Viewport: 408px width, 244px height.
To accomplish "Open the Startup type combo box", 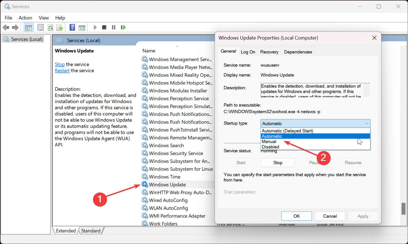I will tap(315, 124).
